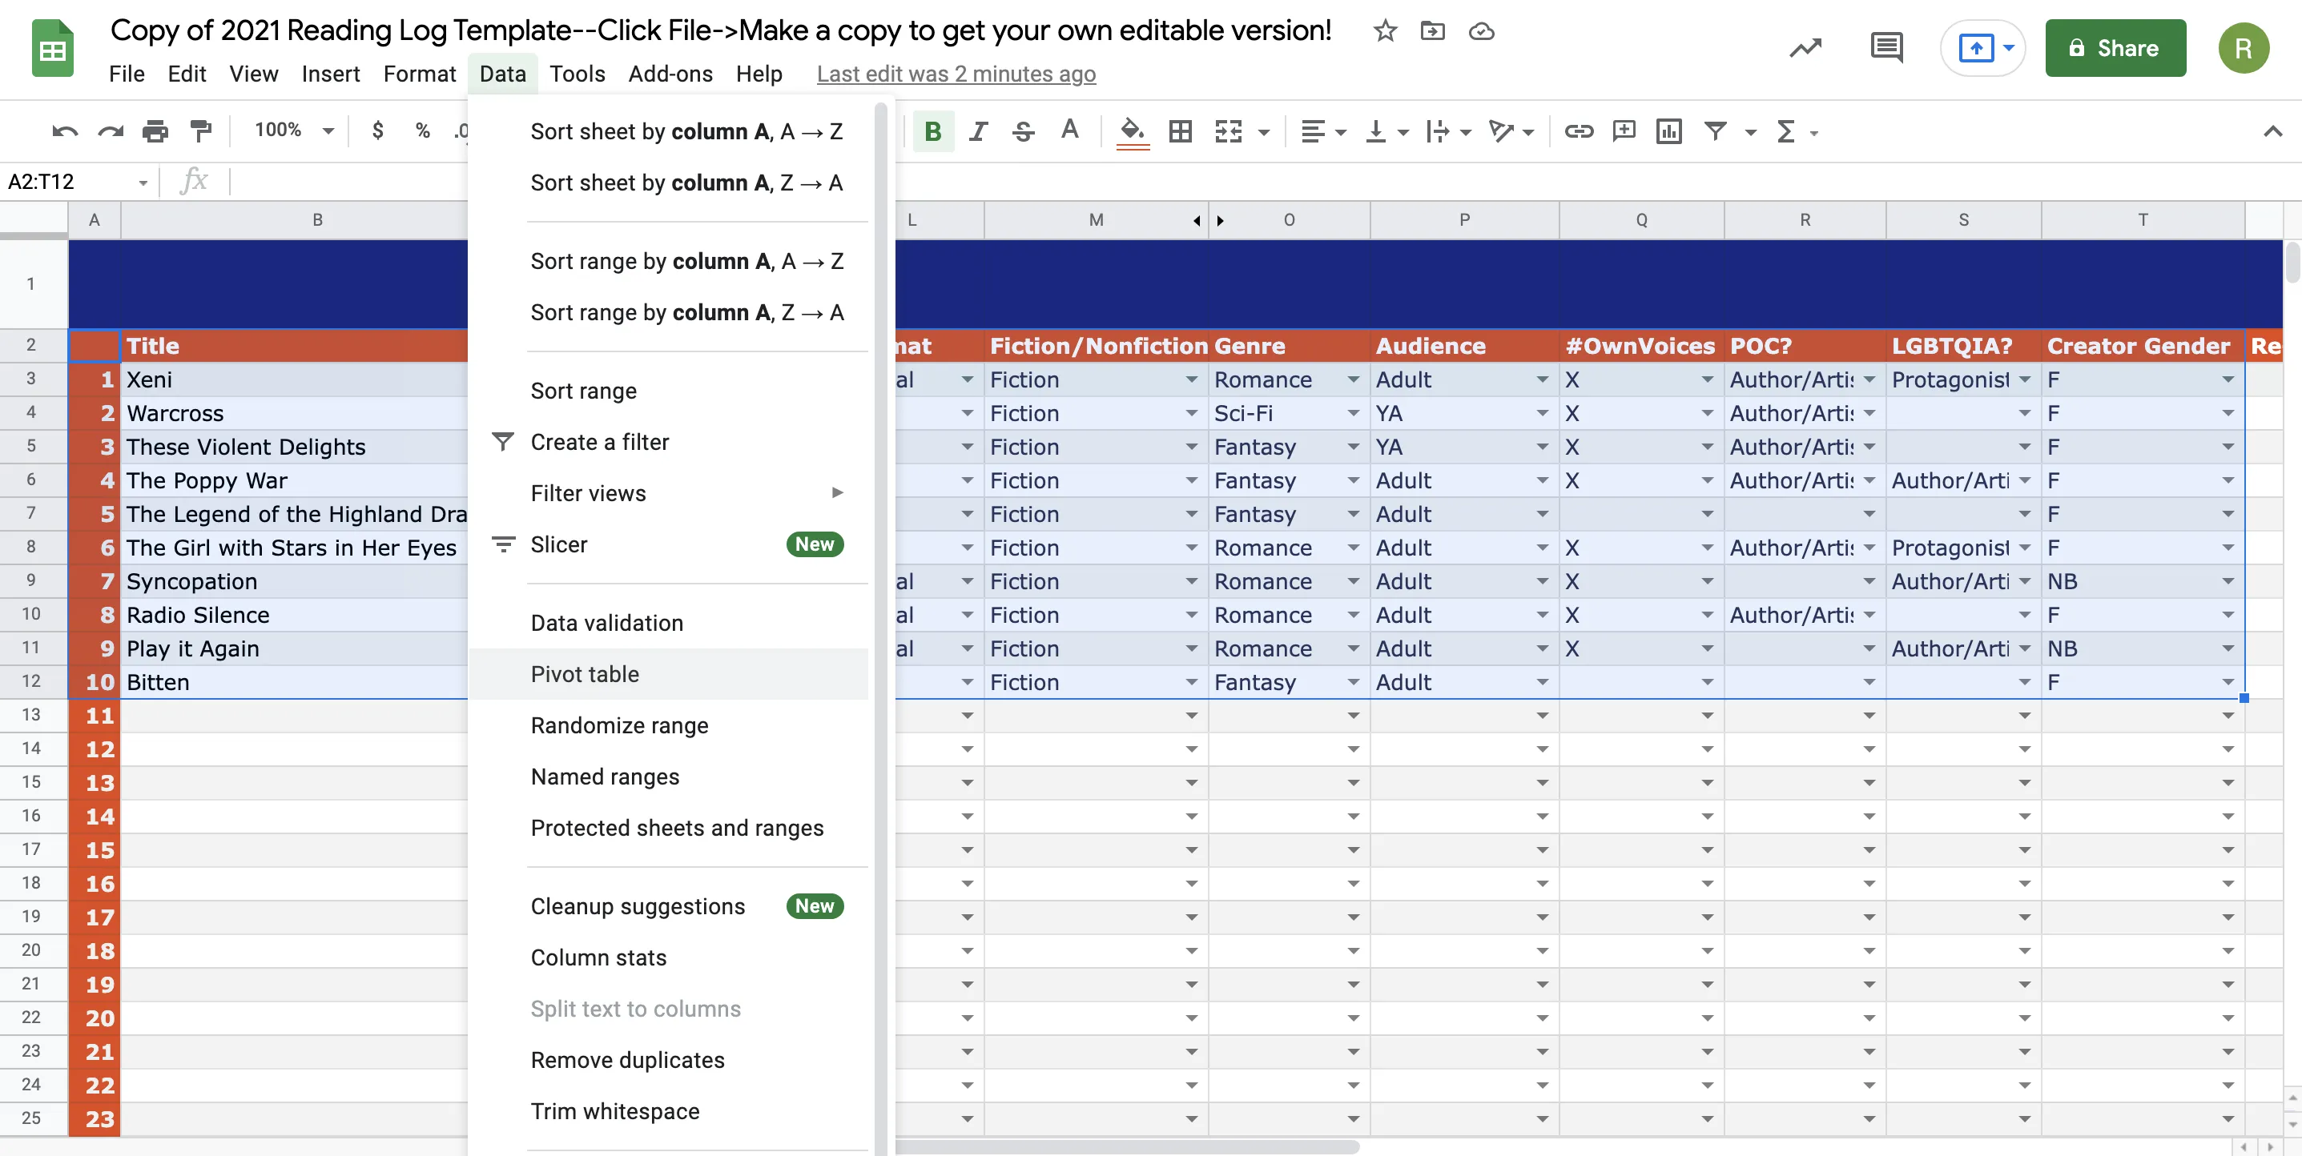The height and width of the screenshot is (1156, 2302).
Task: Open the fill color paint bucket
Action: (1133, 131)
